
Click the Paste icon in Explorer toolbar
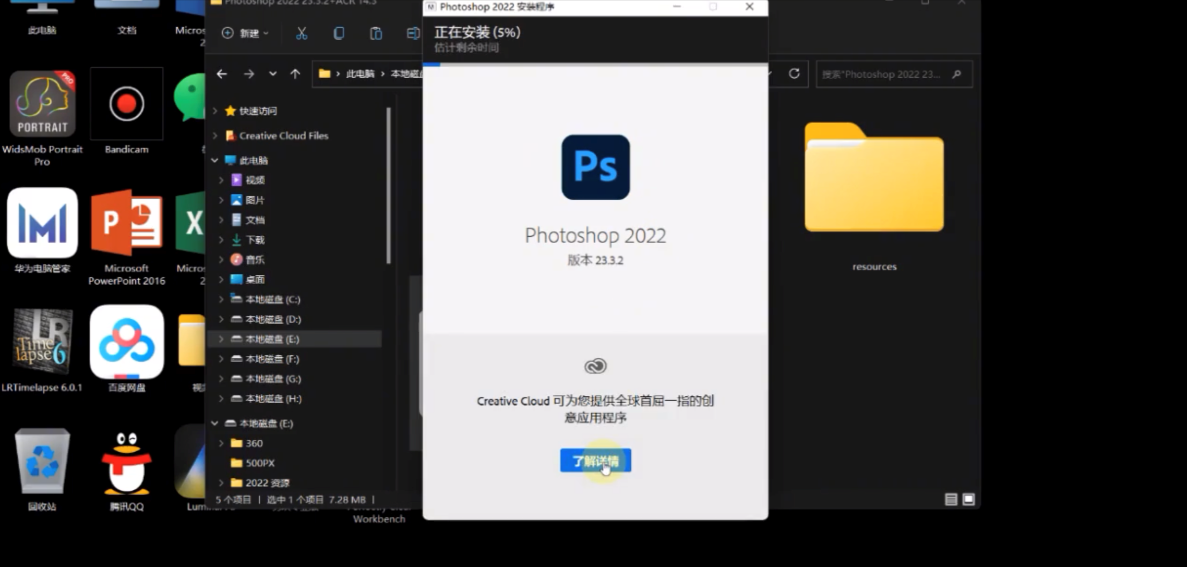pos(376,33)
